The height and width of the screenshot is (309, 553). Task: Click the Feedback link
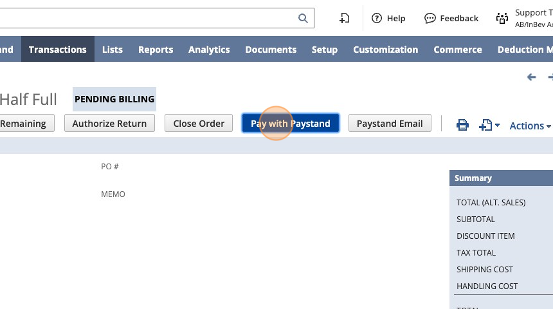tap(459, 19)
